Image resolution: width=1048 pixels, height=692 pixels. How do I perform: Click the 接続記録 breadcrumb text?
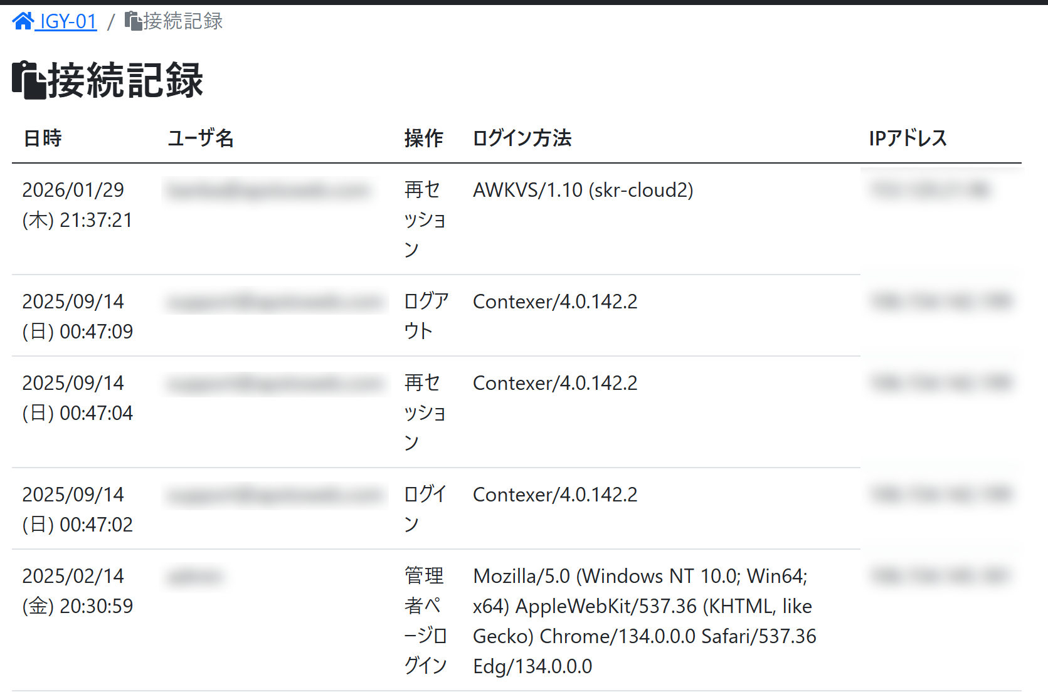183,21
